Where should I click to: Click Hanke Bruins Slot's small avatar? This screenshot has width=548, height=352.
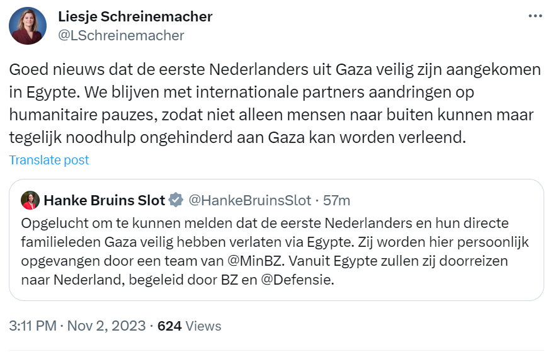pos(30,201)
